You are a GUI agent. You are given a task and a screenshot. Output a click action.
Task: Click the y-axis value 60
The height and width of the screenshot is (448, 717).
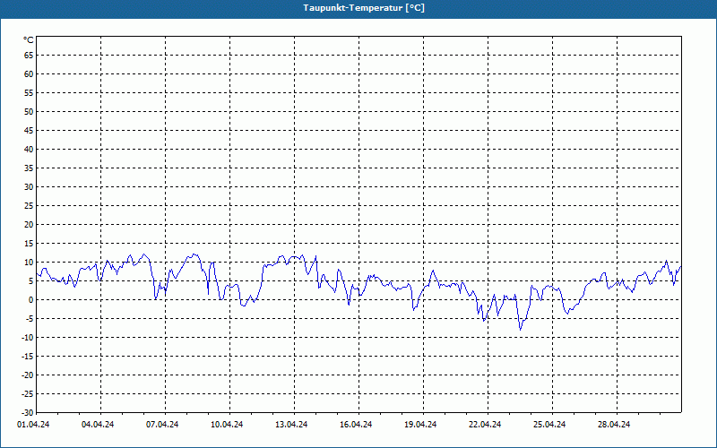click(29, 74)
